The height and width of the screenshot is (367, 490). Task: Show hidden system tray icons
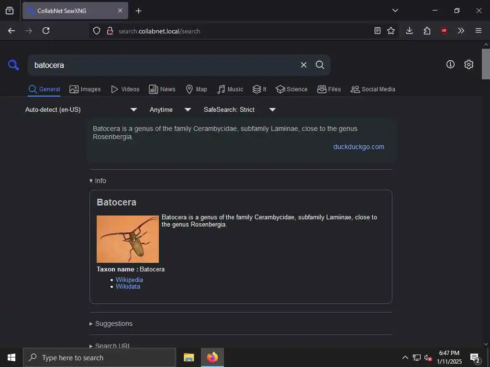point(405,357)
